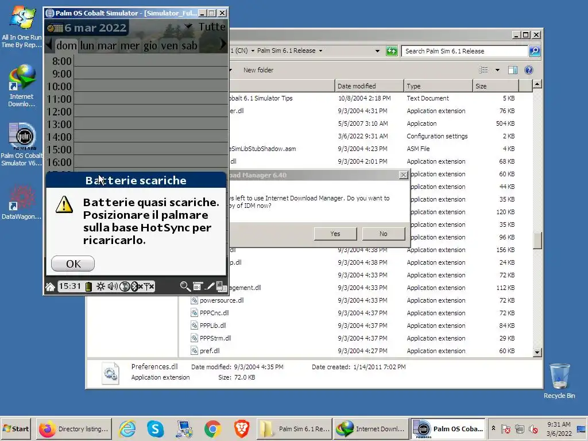This screenshot has height=441, width=588.
Task: Launch Skype from taskbar
Action: [155, 428]
